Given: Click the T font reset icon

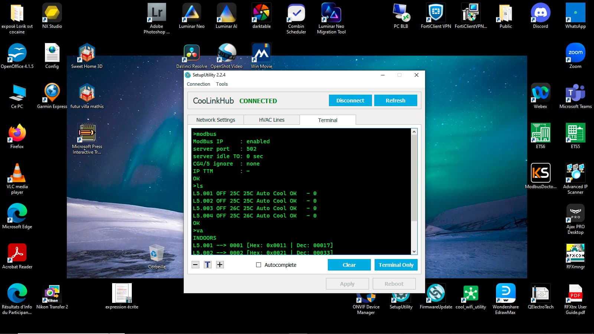Looking at the screenshot, I should 208,265.
